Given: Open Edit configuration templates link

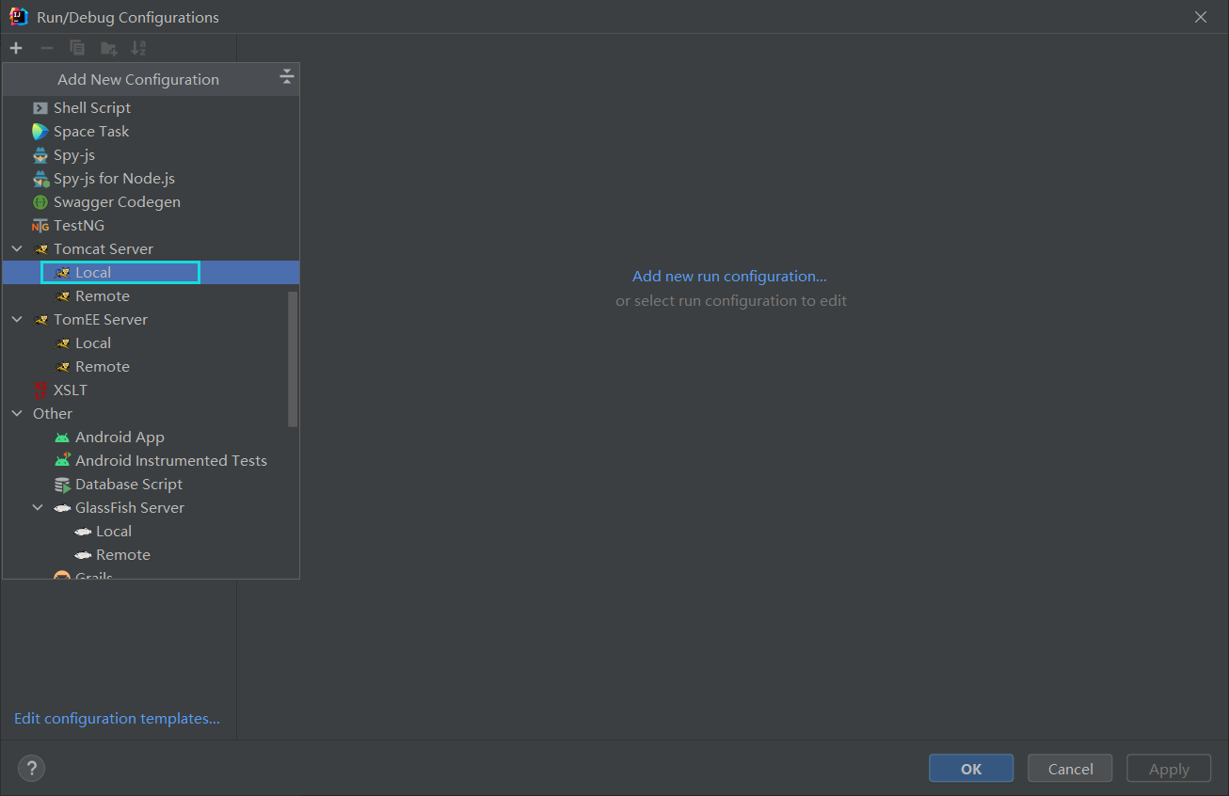Looking at the screenshot, I should pos(117,719).
